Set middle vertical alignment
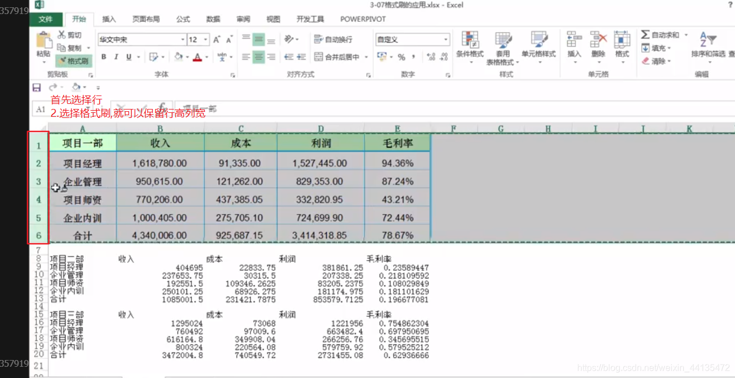 pyautogui.click(x=258, y=39)
